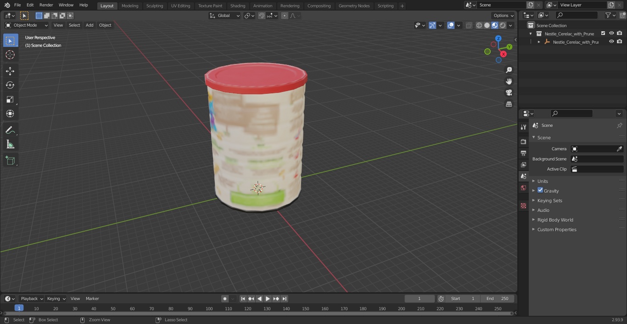Open the Render properties tab
Viewport: 627px width, 324px height.
pos(523,142)
